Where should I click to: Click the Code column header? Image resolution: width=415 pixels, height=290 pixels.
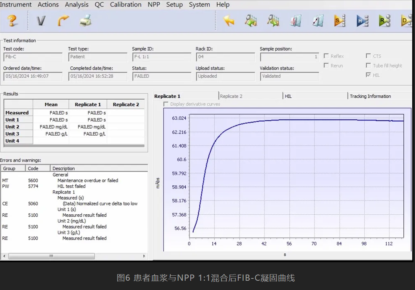tap(38, 168)
